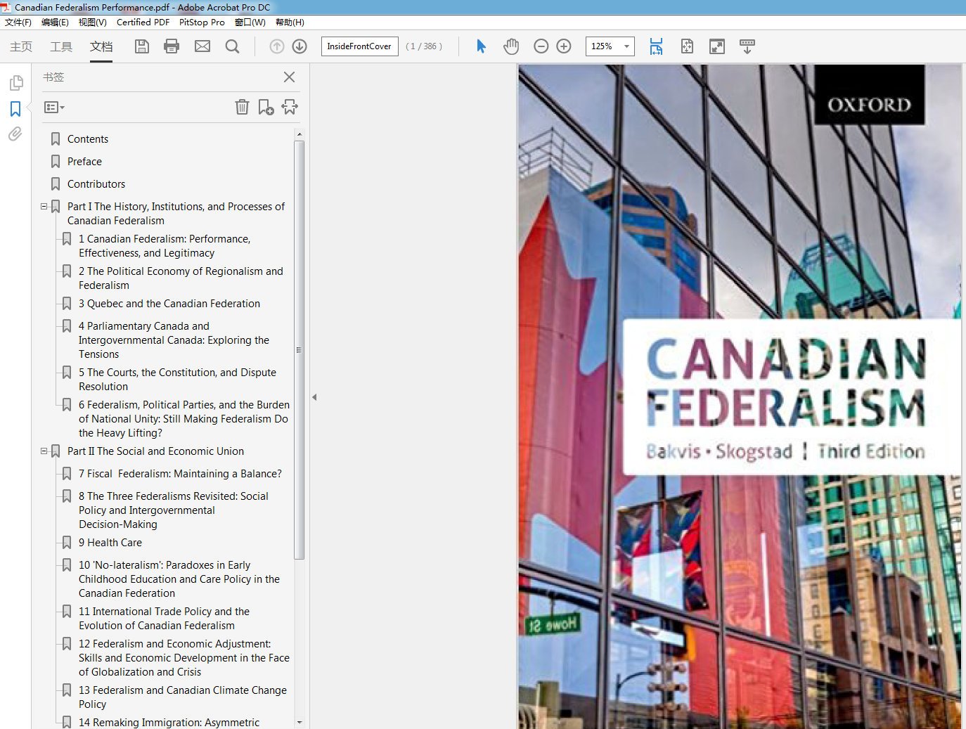This screenshot has width=966, height=729.
Task: Click the Zoom out minus icon
Action: (541, 46)
